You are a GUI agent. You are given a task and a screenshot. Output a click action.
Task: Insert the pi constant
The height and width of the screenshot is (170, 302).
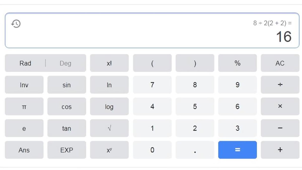tap(24, 107)
